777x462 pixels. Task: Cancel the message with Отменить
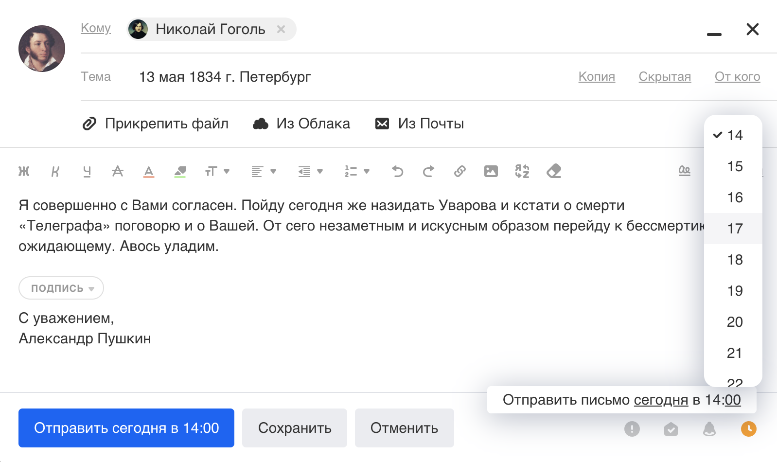(x=405, y=428)
